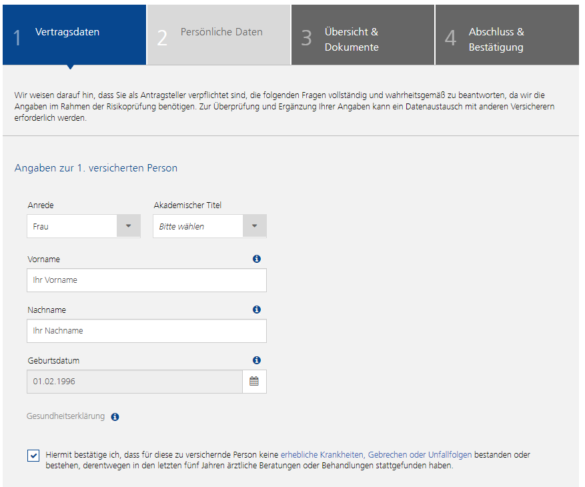
Task: Click into the Ihr Nachname input field
Action: click(x=147, y=331)
